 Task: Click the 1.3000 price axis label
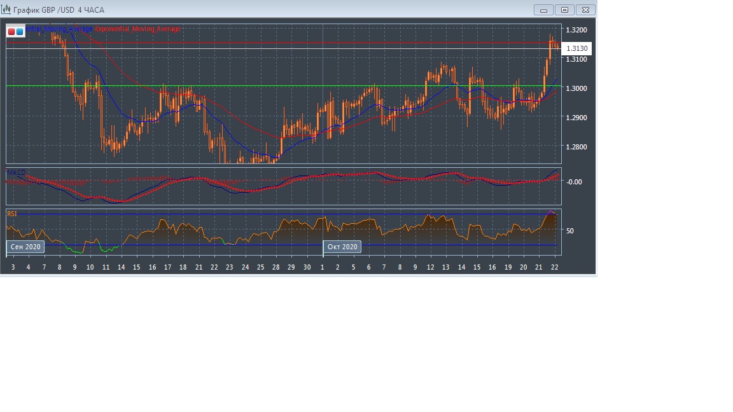tap(576, 88)
